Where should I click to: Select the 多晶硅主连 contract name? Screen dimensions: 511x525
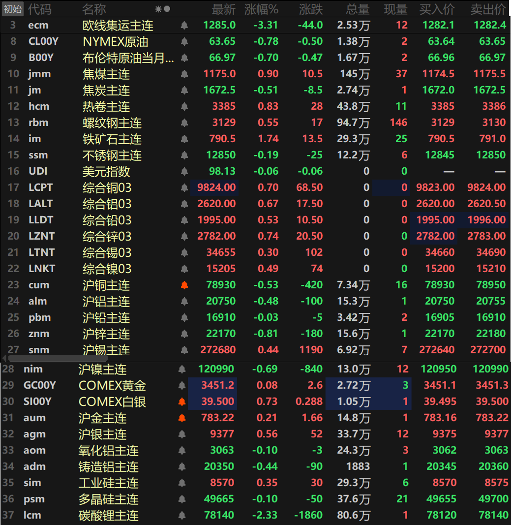click(108, 499)
